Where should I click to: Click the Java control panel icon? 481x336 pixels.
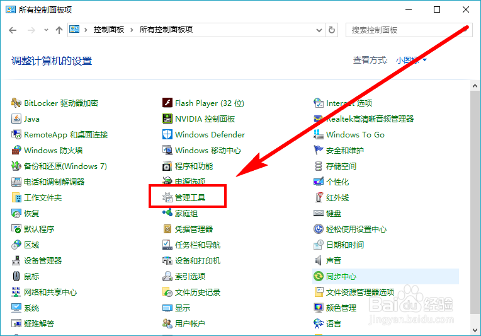[x=16, y=119]
